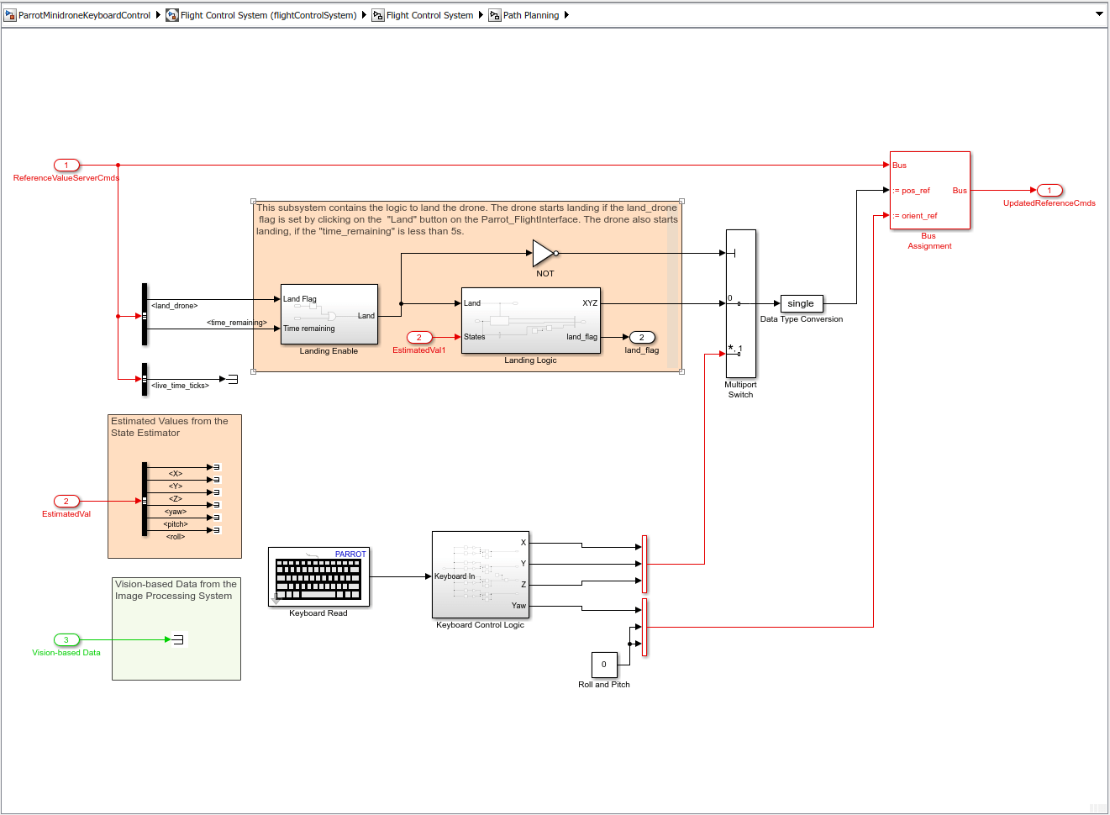
Task: Select the landing subsystem description annotation text
Action: coord(466,219)
